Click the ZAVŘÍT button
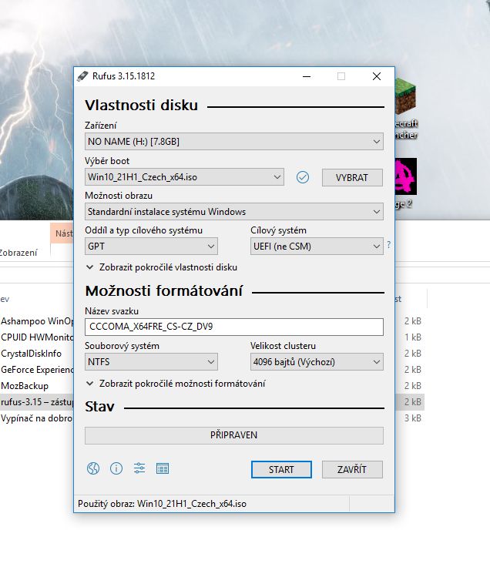Image resolution: width=490 pixels, height=567 pixels. click(352, 469)
